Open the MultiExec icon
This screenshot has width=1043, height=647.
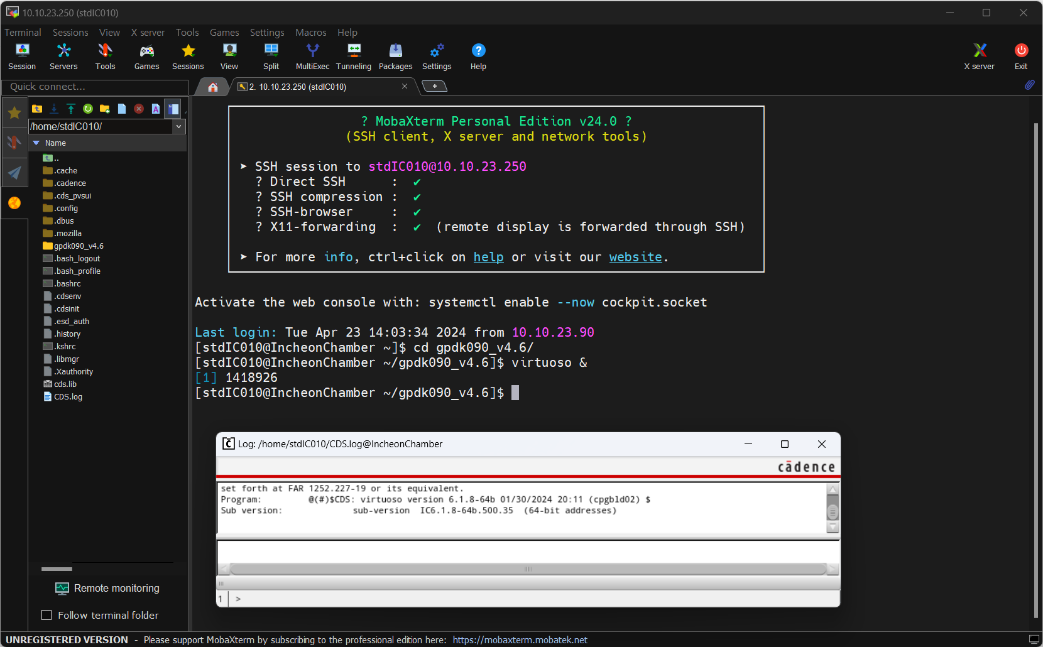312,57
